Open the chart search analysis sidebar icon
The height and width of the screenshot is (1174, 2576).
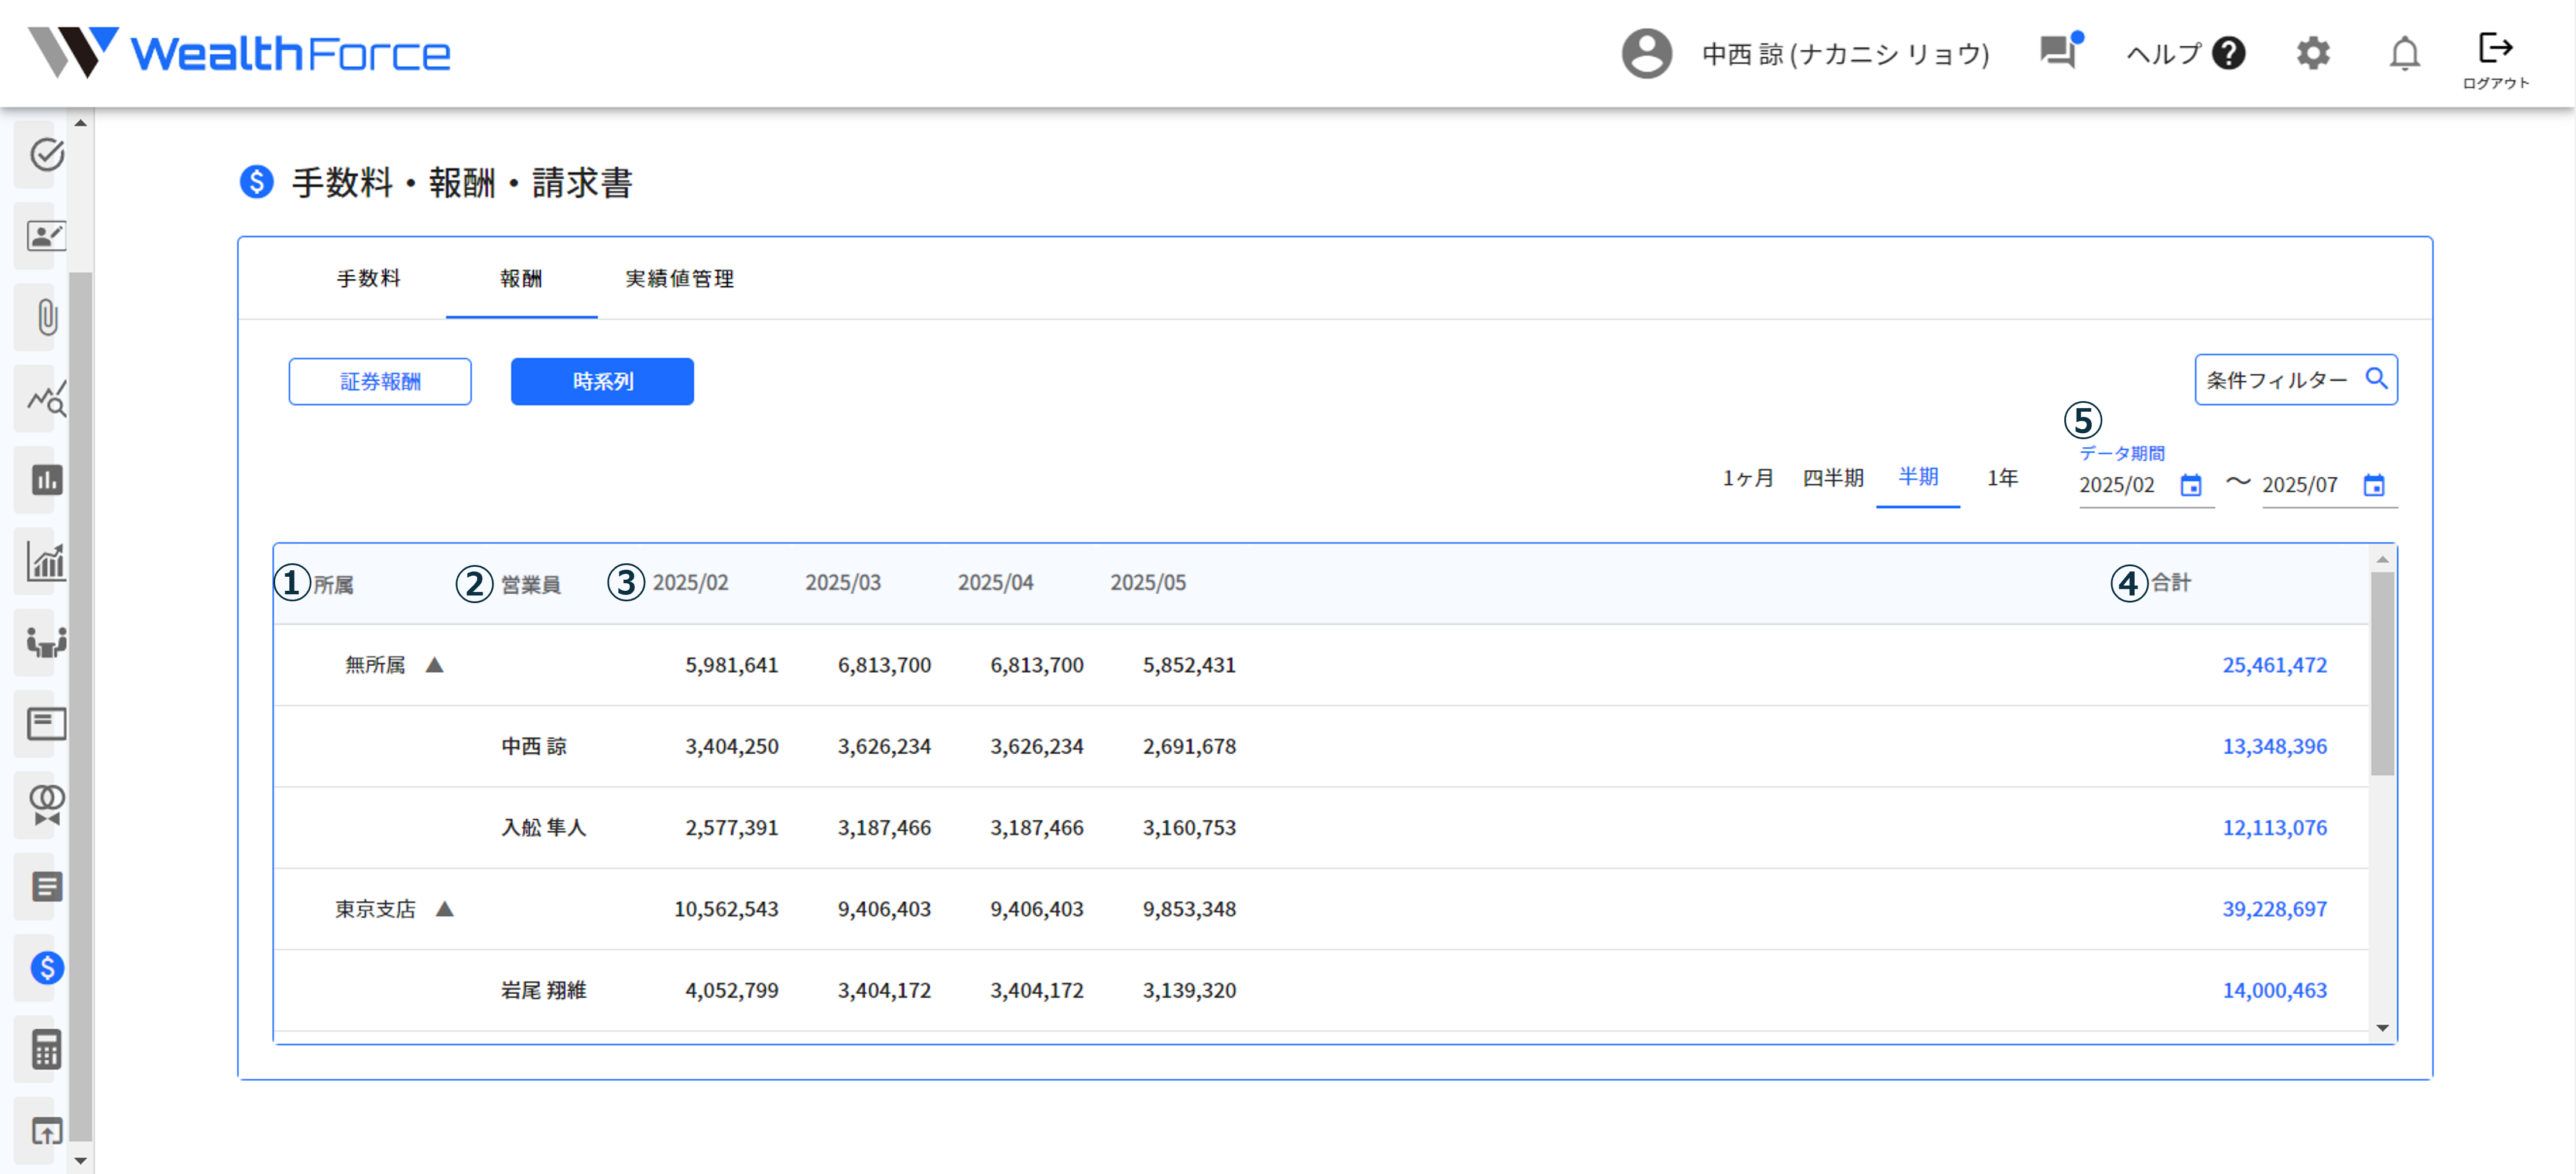46,399
